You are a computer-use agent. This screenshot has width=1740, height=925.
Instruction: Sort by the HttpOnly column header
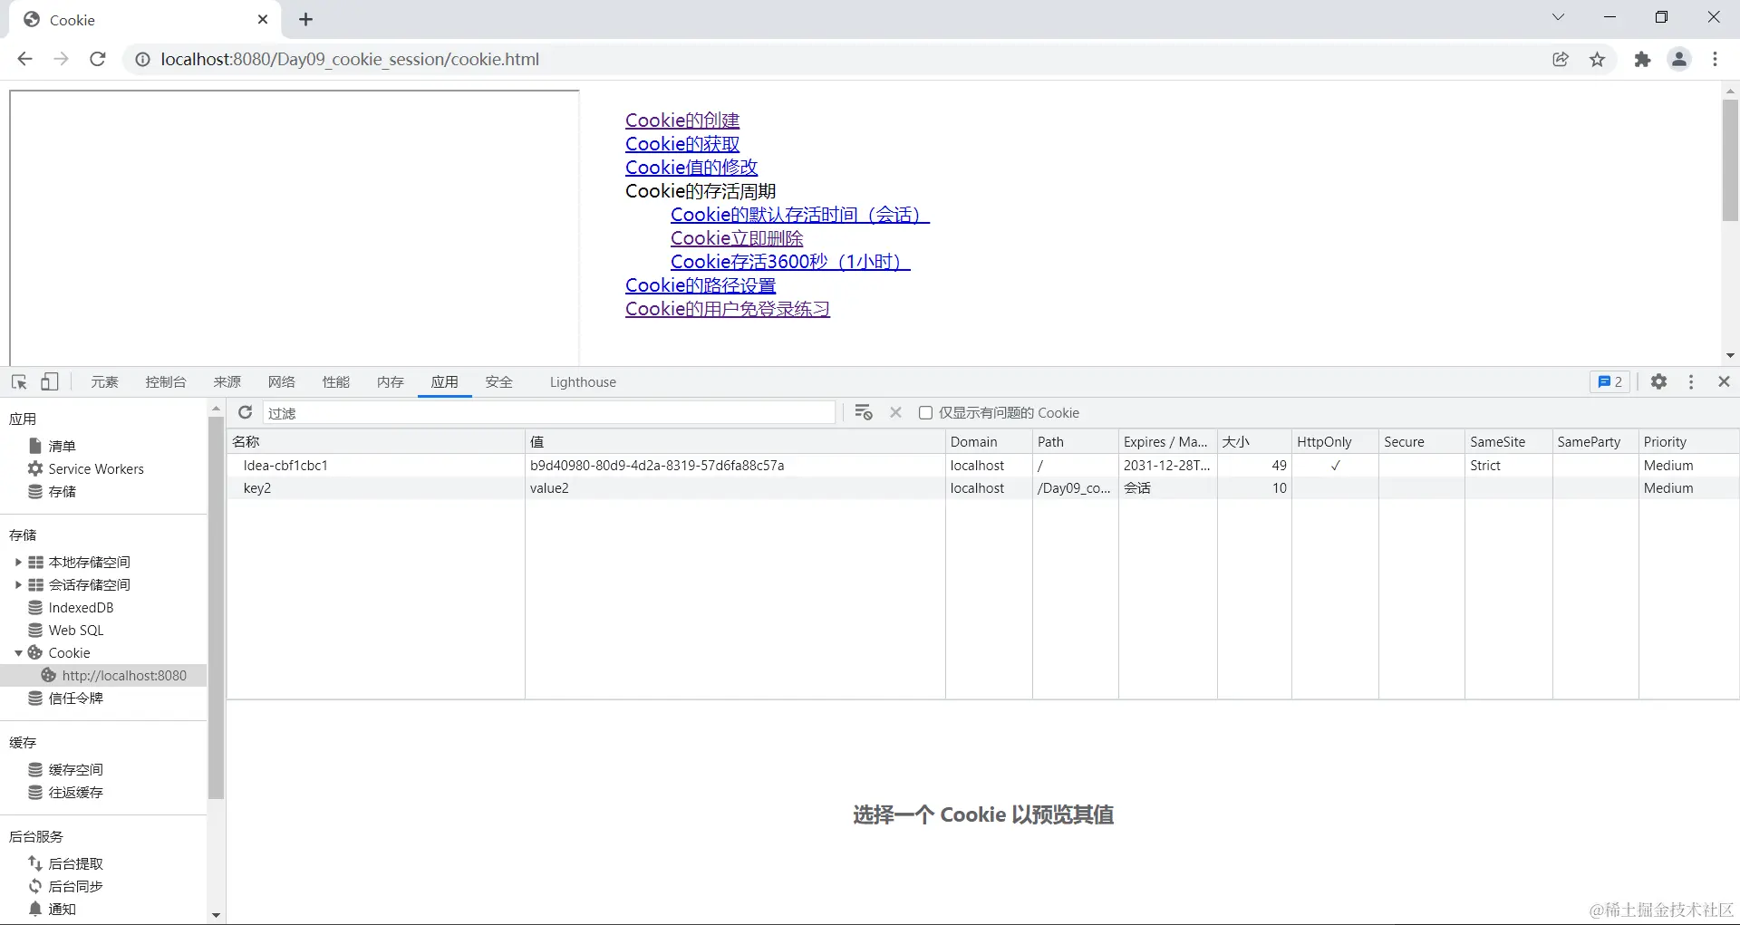pyautogui.click(x=1334, y=441)
